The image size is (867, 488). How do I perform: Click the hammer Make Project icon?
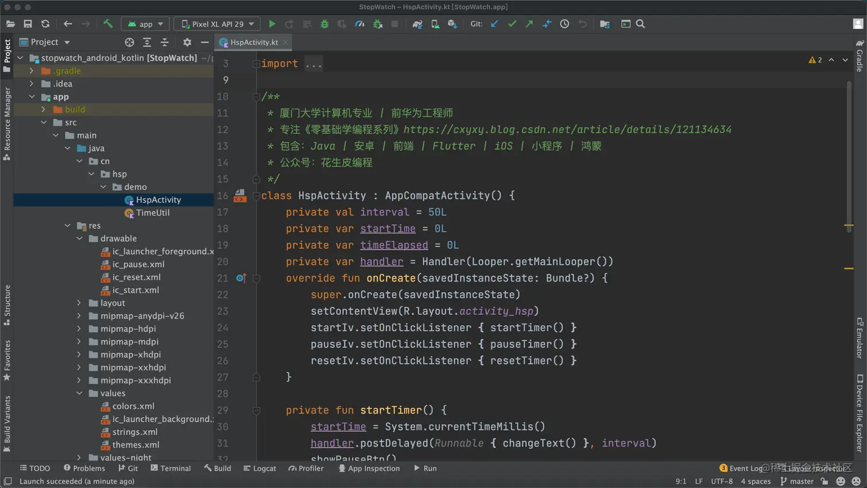click(x=108, y=24)
